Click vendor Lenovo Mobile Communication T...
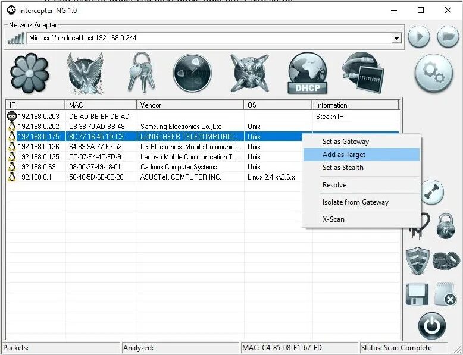 189,157
